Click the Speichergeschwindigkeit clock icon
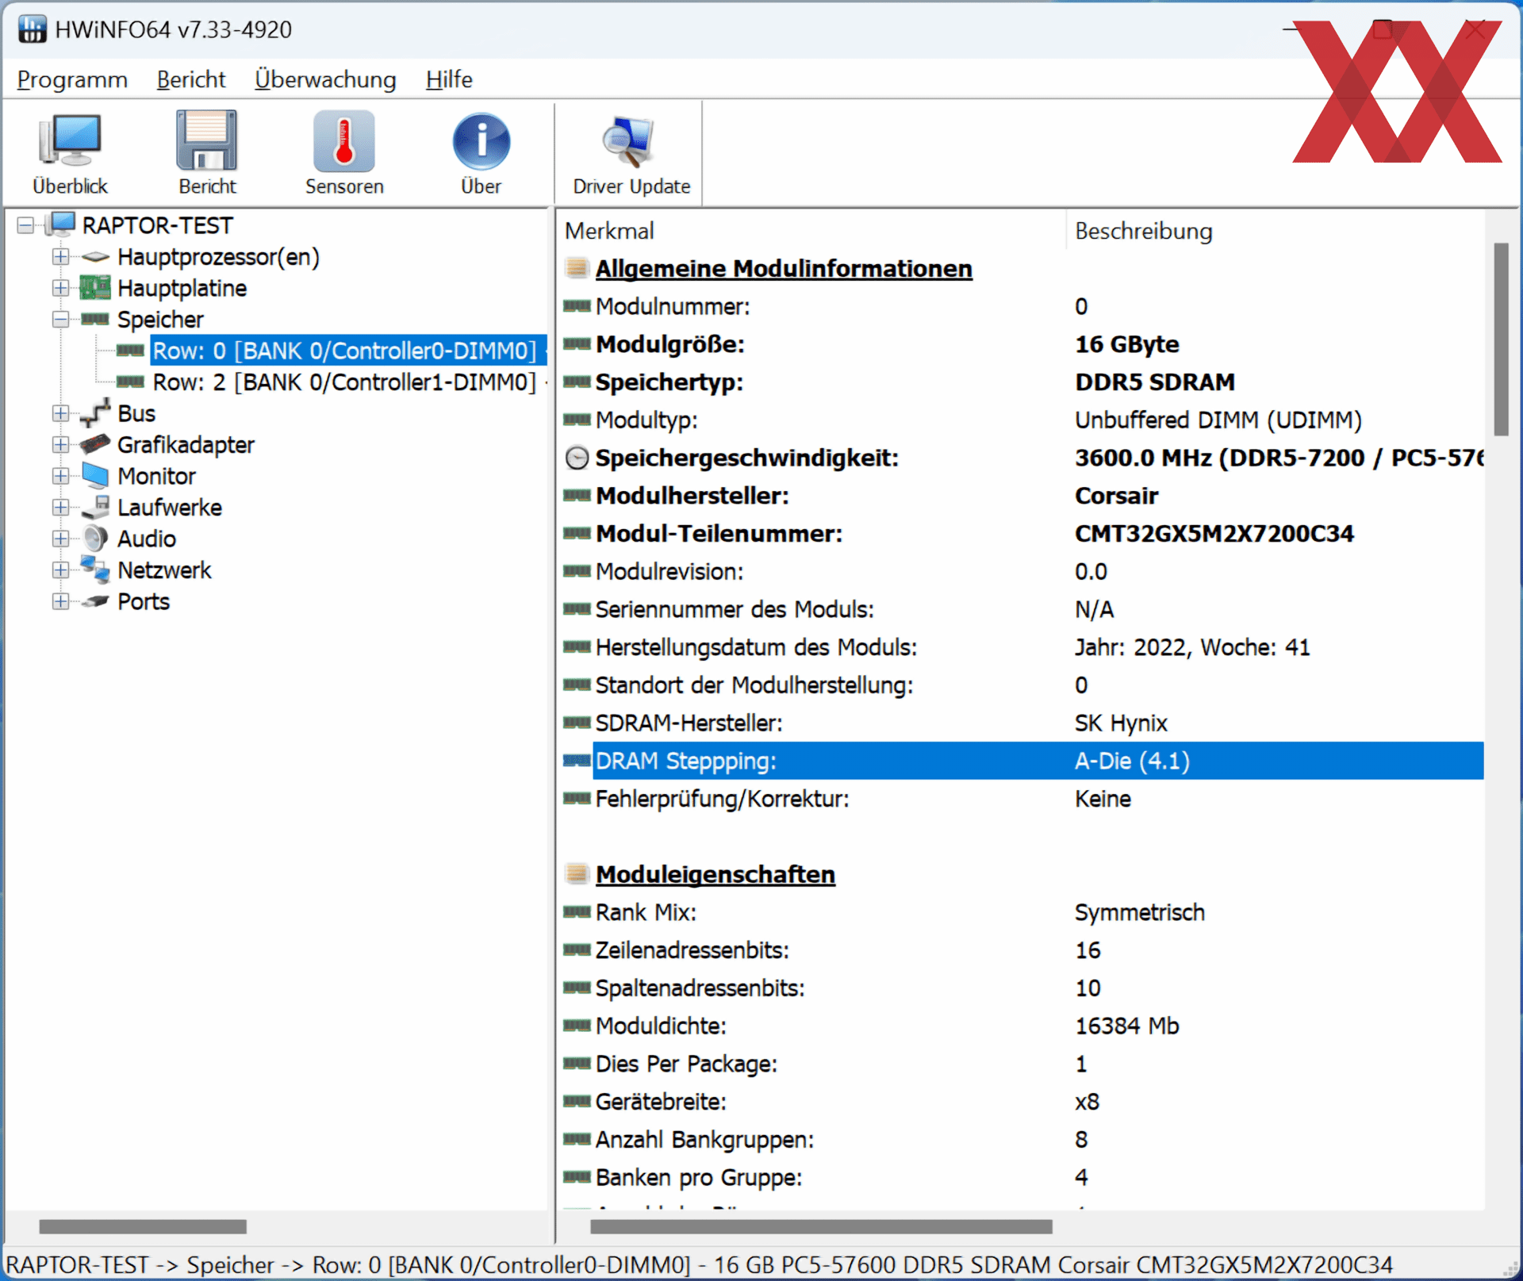Viewport: 1523px width, 1281px height. (x=577, y=458)
